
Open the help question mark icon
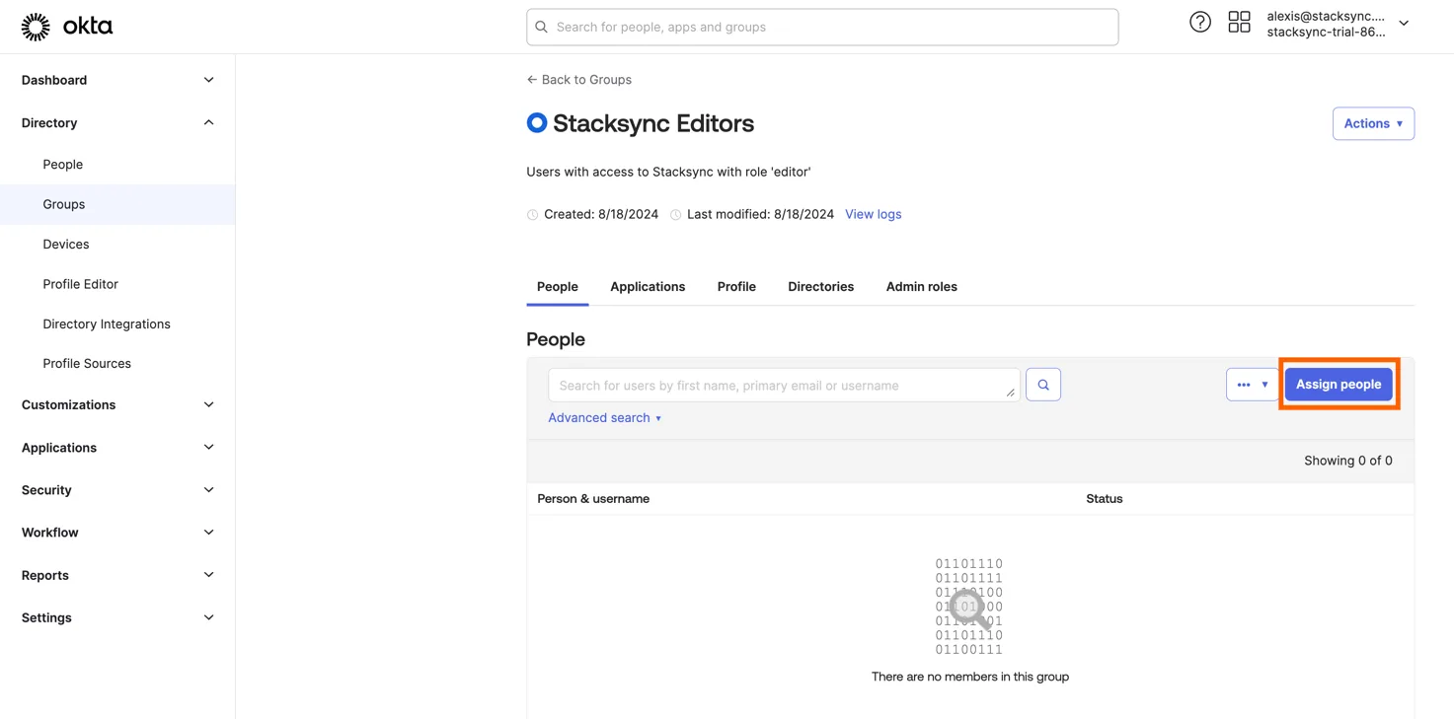coord(1199,22)
